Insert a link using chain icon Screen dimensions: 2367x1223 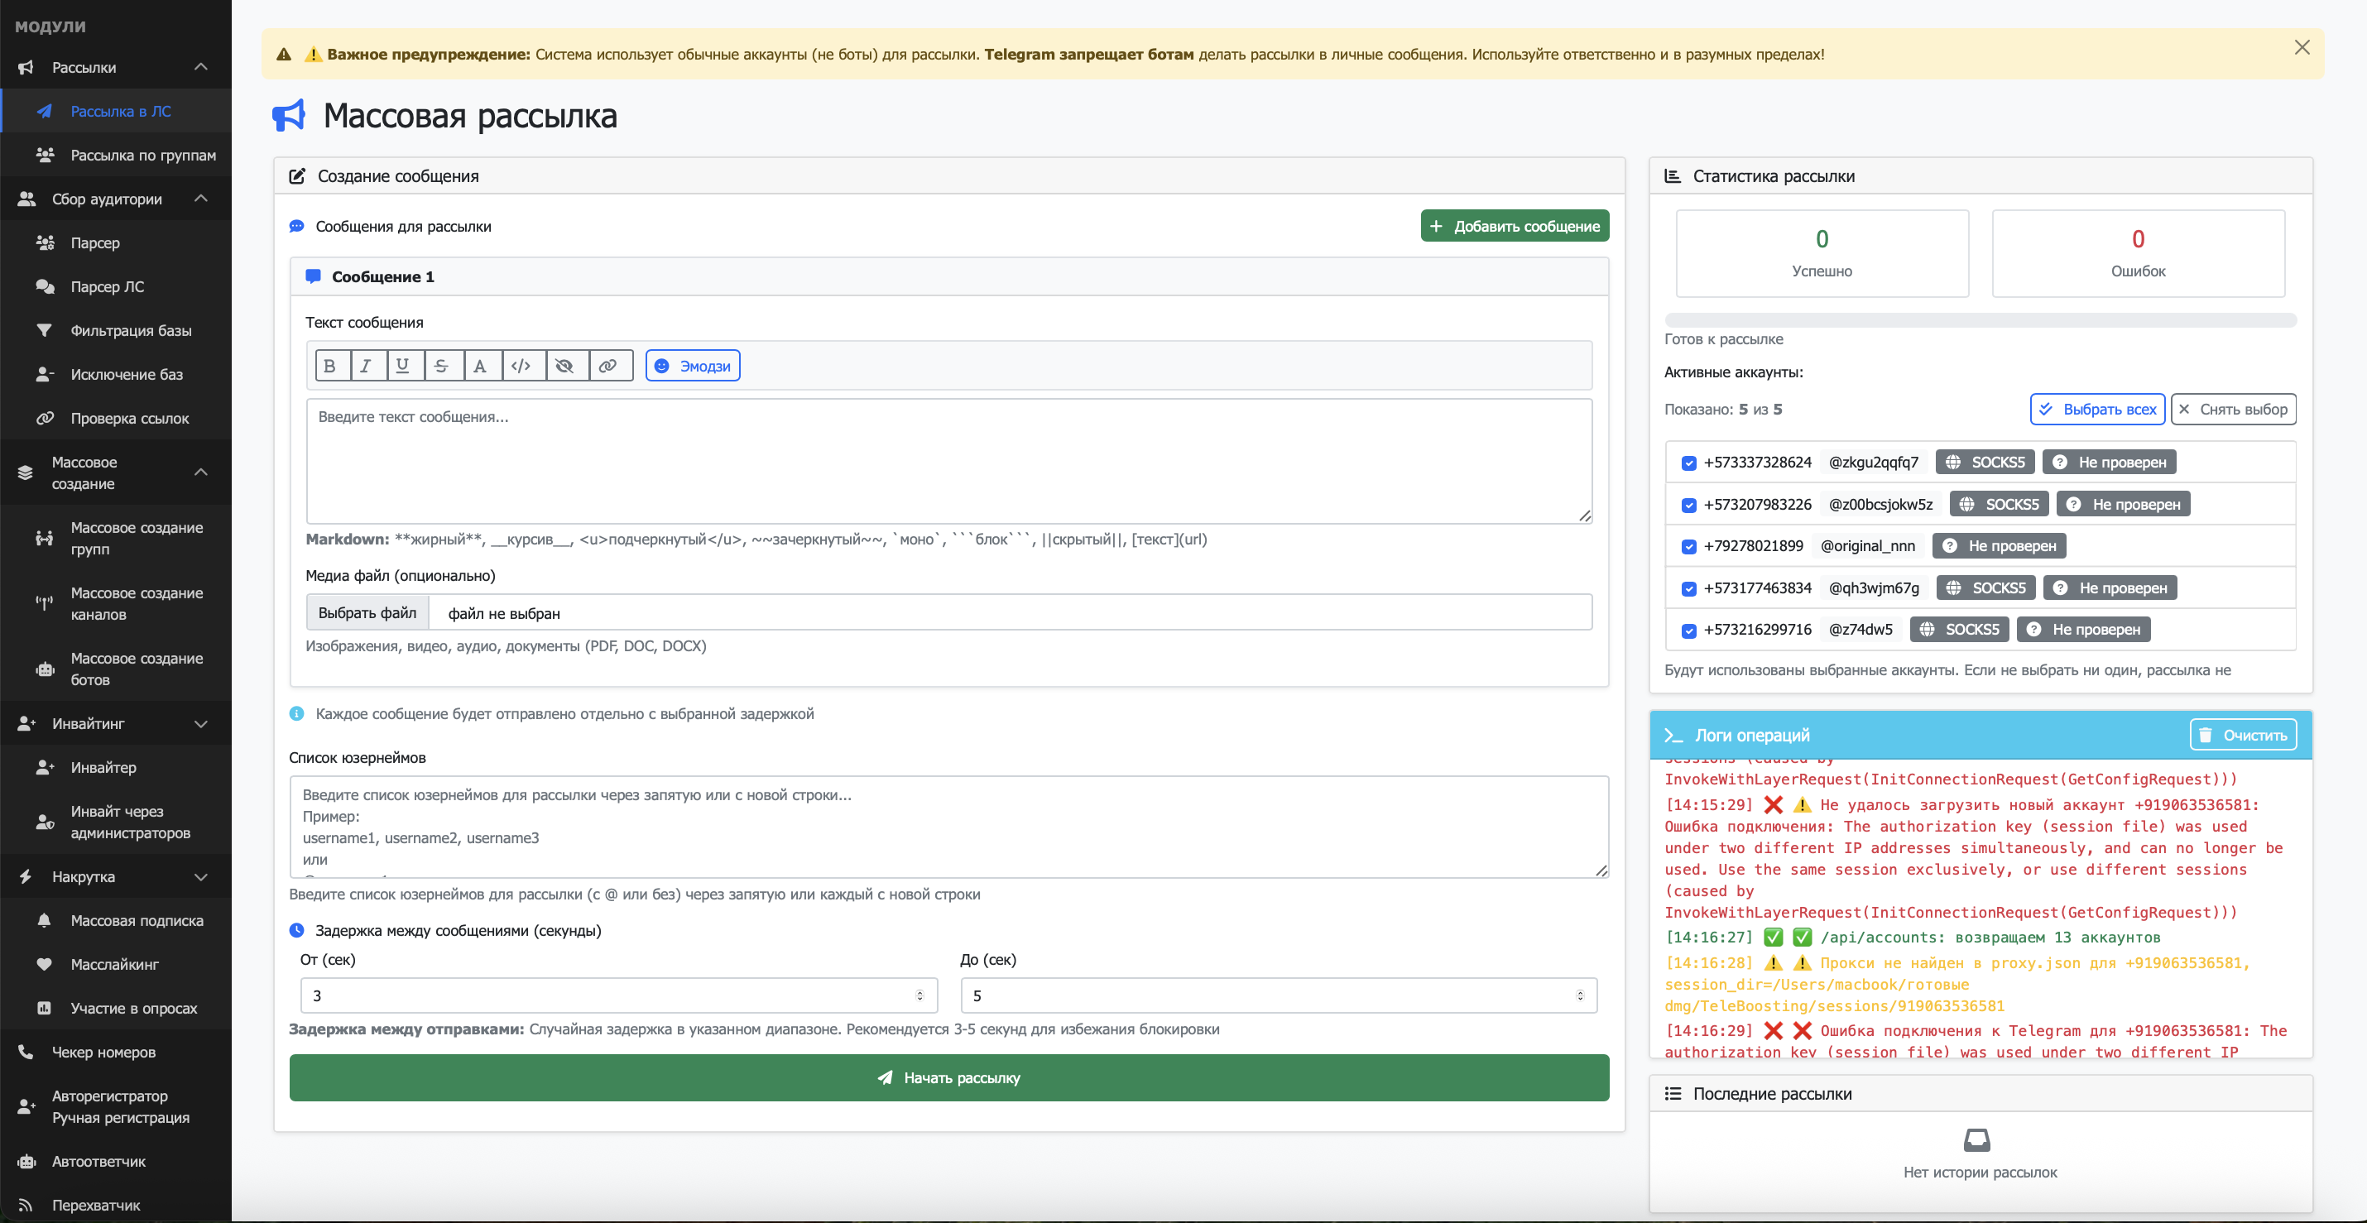(608, 366)
